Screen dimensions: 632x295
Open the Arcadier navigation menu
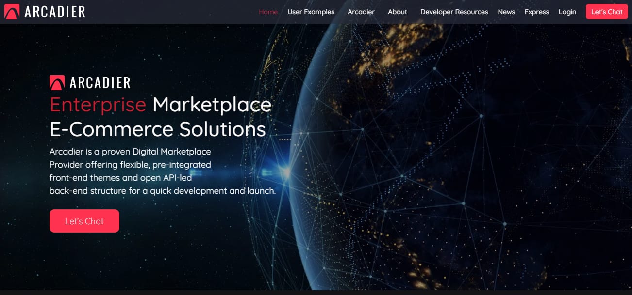coord(361,12)
